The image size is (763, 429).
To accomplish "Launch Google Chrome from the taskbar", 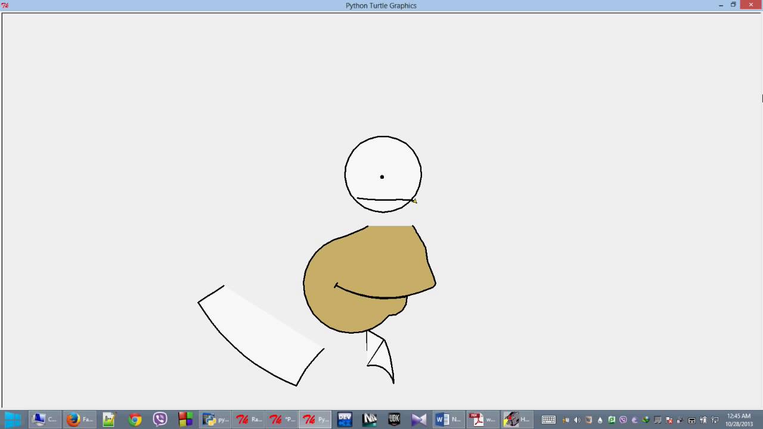I will (135, 419).
